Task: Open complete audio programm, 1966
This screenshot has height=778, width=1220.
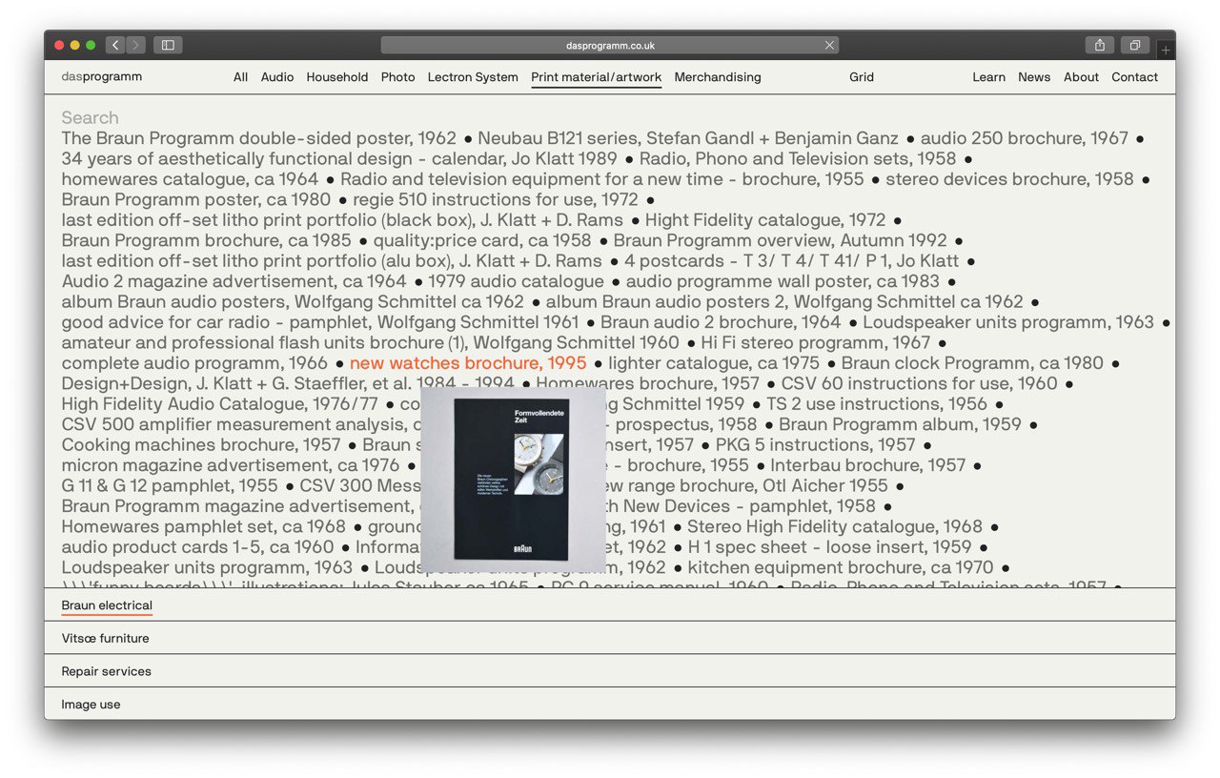Action: (194, 363)
